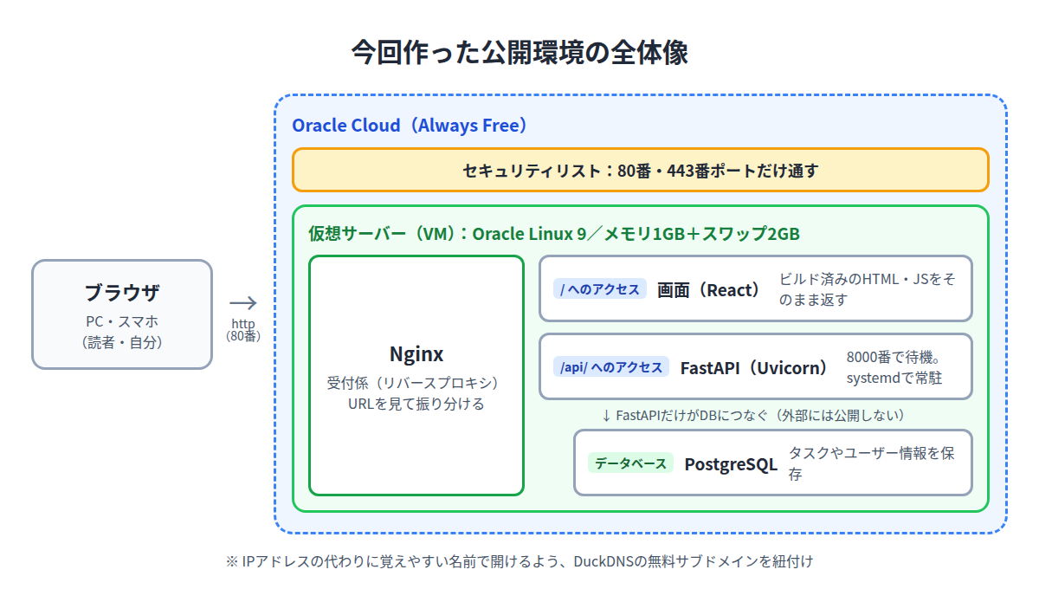Click the / へのアクセス badge
The height and width of the screenshot is (602, 1039).
click(600, 289)
